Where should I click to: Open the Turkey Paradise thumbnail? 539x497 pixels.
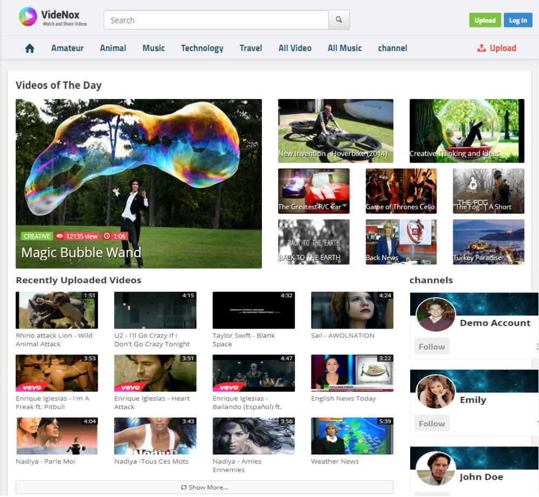[488, 242]
